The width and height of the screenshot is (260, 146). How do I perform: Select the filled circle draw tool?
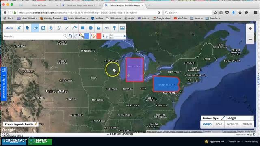point(91,28)
